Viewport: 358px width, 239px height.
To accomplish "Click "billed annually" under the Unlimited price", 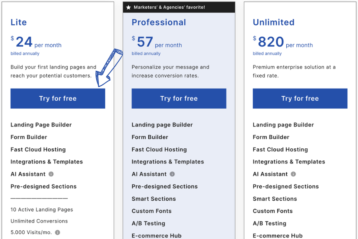I will pyautogui.click(x=267, y=53).
